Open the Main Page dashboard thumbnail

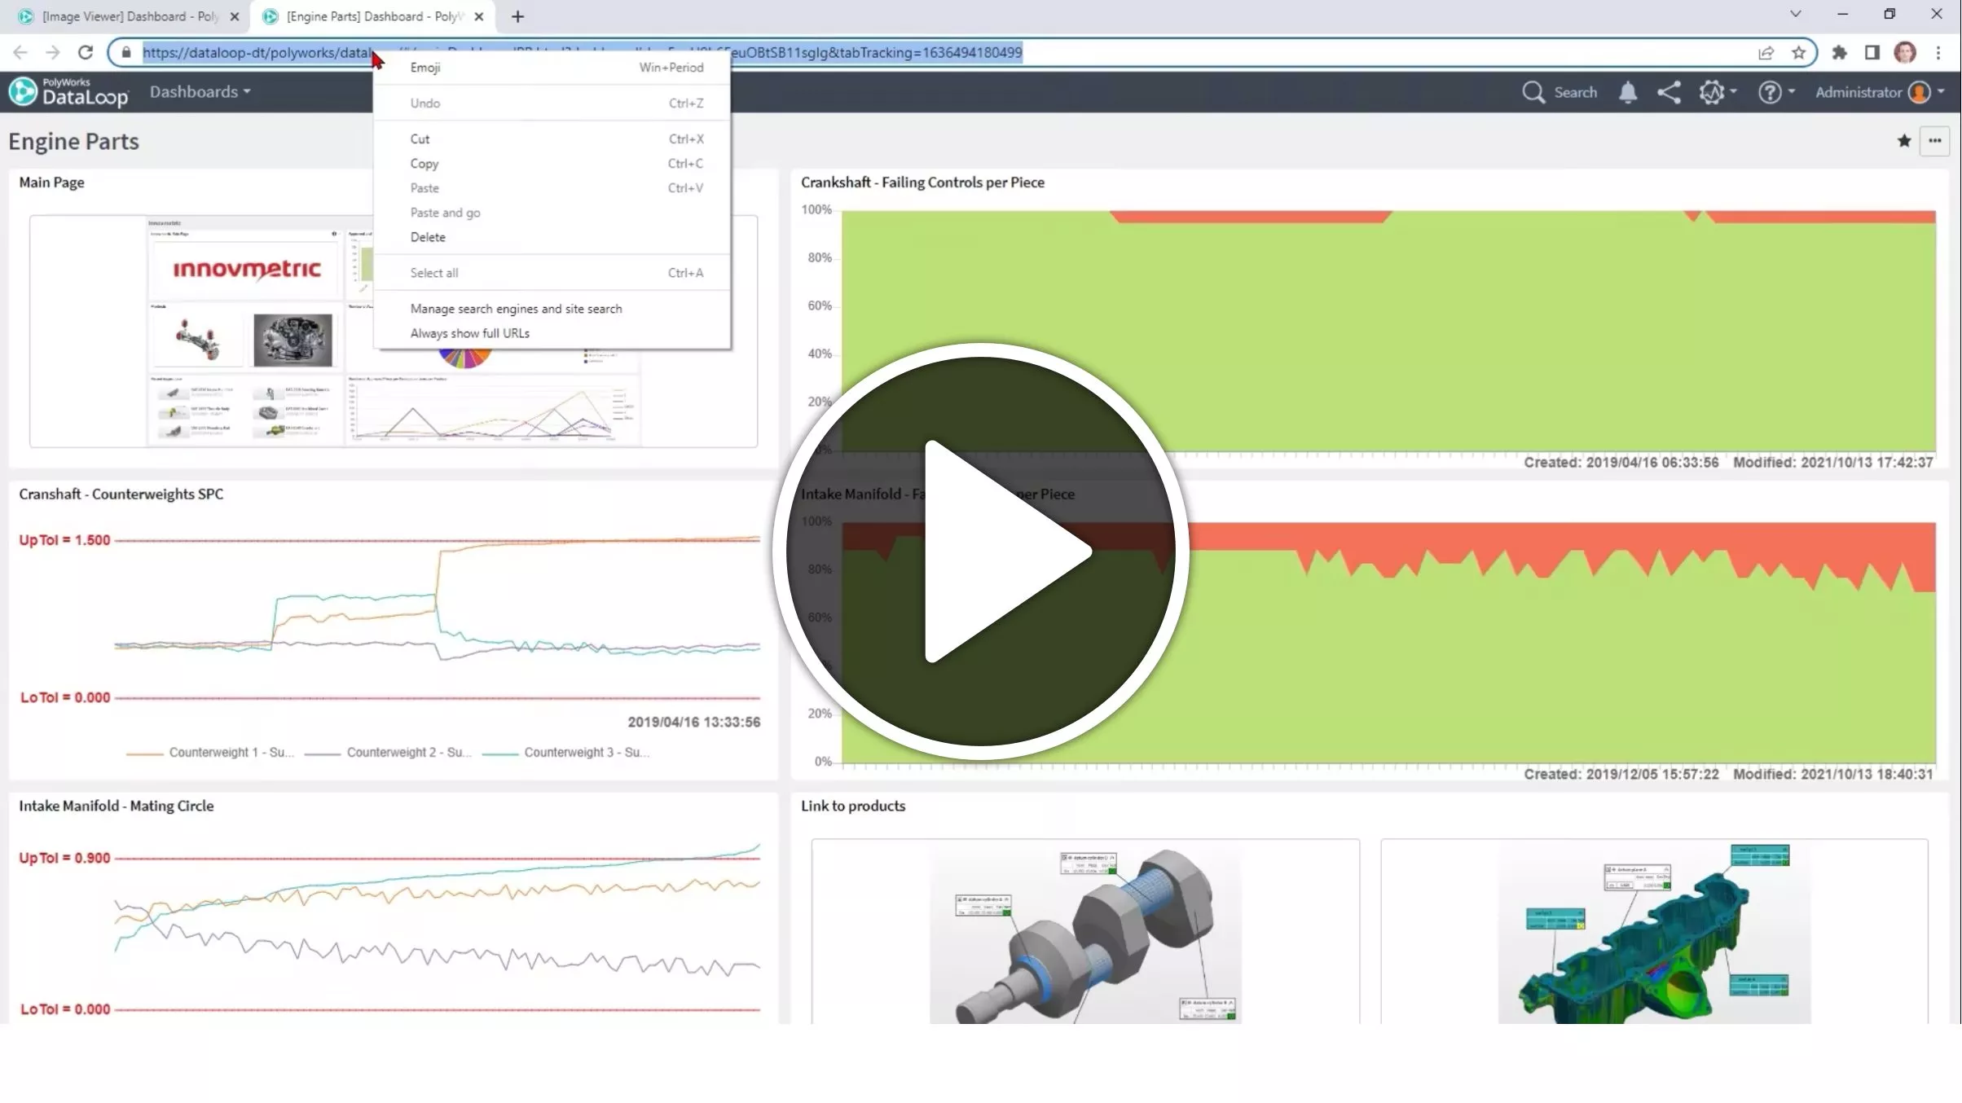tap(394, 331)
